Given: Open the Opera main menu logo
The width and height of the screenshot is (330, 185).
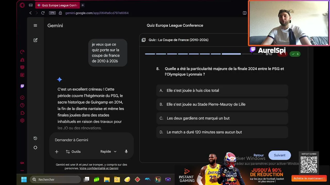Looking at the screenshot, I should pyautogui.click(x=22, y=5).
